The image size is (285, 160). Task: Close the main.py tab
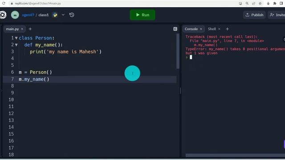click(x=22, y=29)
